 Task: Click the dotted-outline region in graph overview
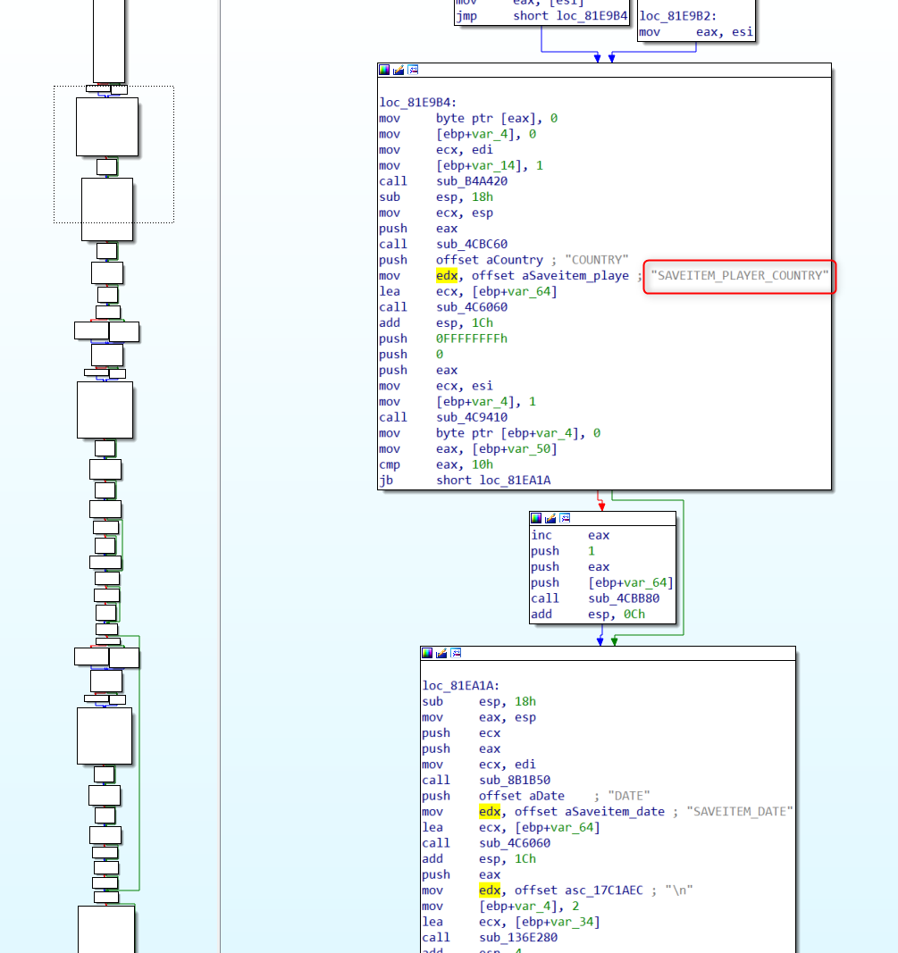(x=112, y=154)
